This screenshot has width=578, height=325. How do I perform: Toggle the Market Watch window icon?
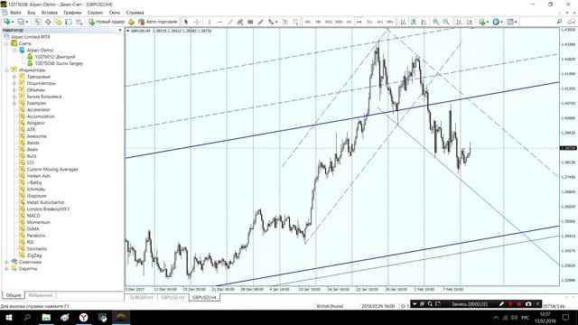[38, 22]
